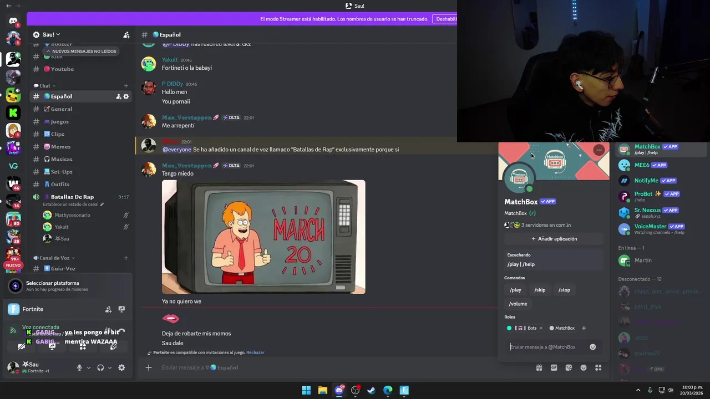Open Windows Start menu
Image resolution: width=710 pixels, height=399 pixels.
(x=306, y=390)
